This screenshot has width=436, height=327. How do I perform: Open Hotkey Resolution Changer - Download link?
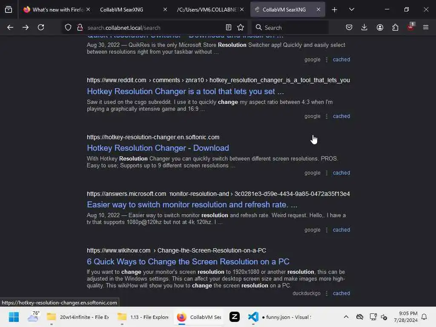coord(158,148)
